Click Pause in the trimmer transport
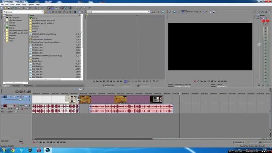Viewport: 272px width, 153px height. point(104,81)
